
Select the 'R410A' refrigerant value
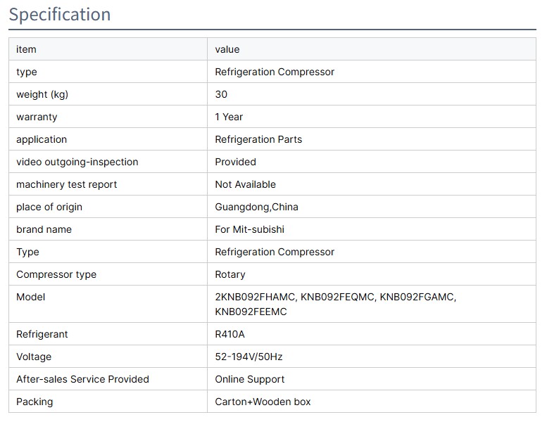(230, 334)
